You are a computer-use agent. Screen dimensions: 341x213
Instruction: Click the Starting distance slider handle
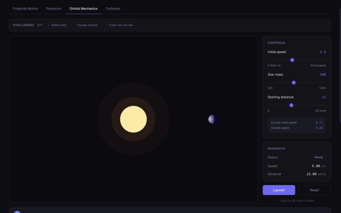point(291,105)
